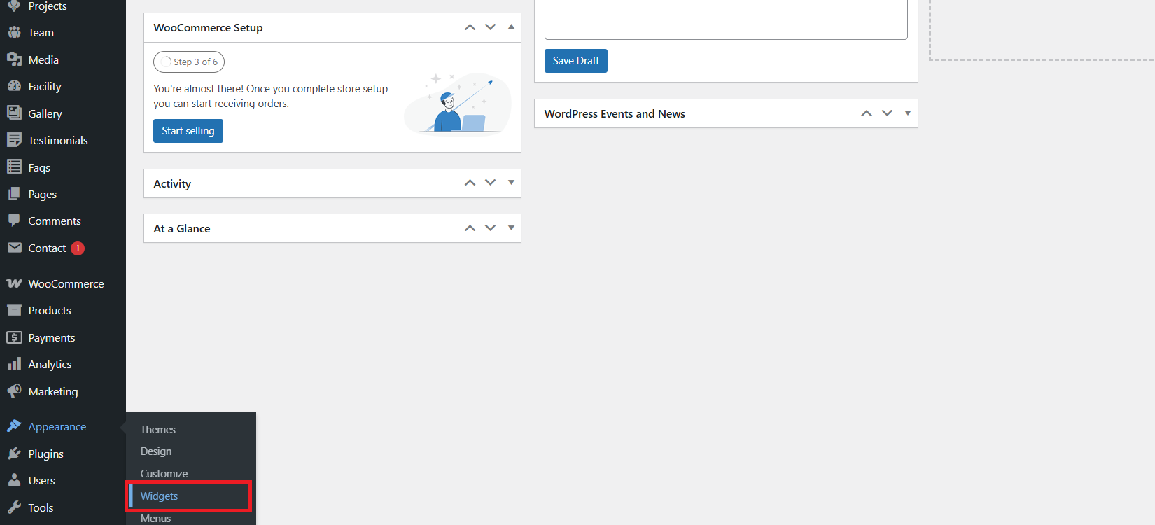This screenshot has width=1155, height=525.
Task: Expand the At a Glance panel
Action: point(511,227)
